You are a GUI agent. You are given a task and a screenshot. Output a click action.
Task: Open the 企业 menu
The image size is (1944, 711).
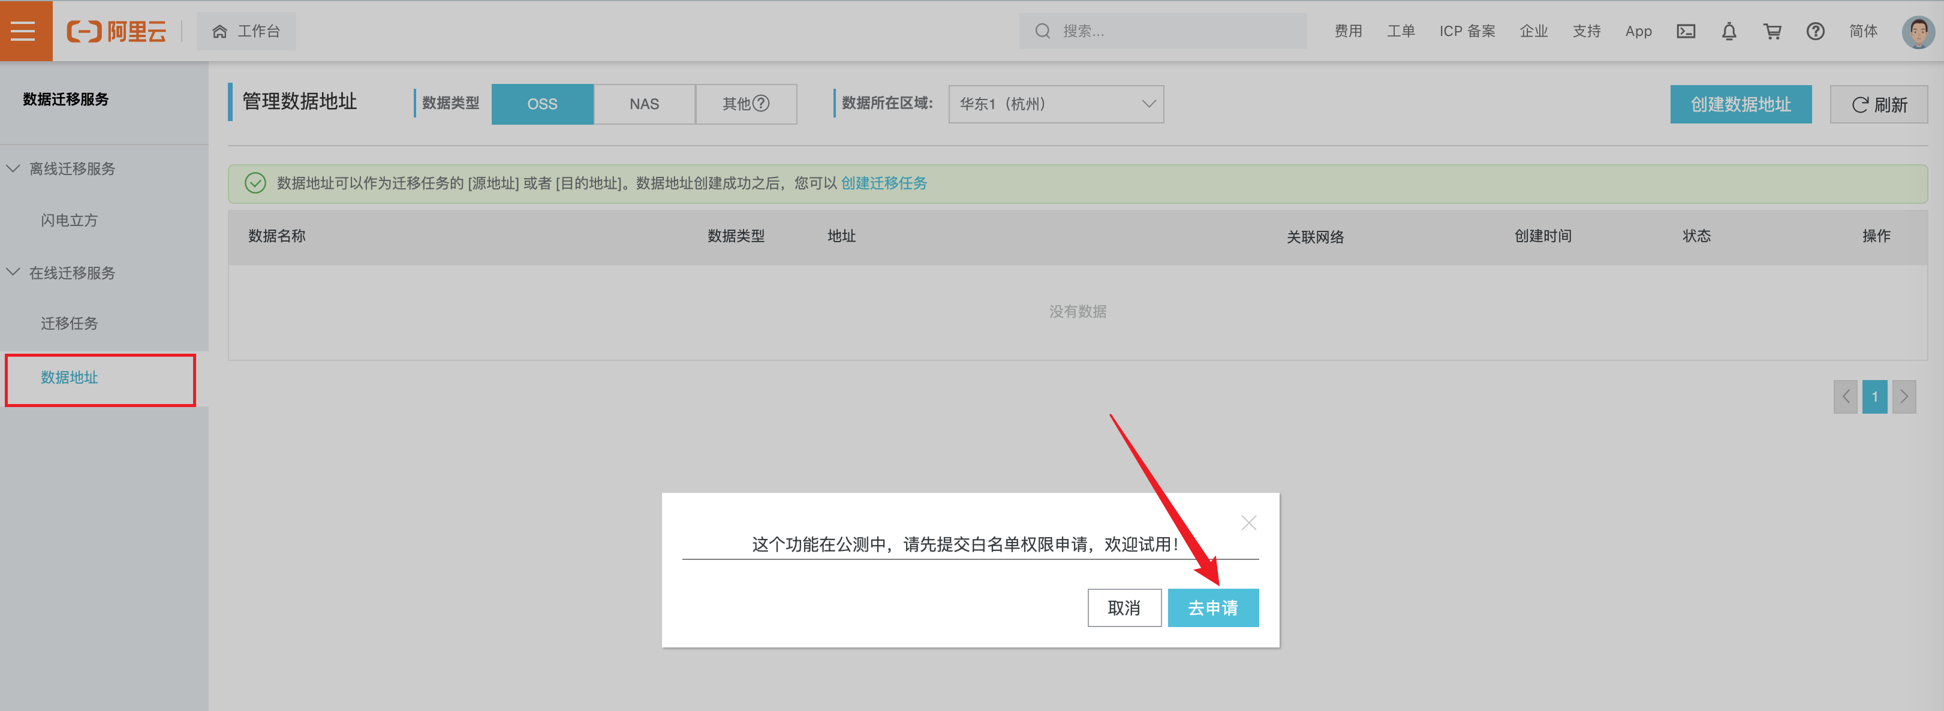pos(1533,31)
